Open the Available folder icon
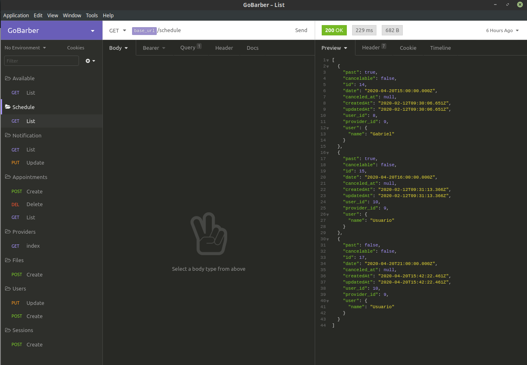527x365 pixels. (x=8, y=78)
